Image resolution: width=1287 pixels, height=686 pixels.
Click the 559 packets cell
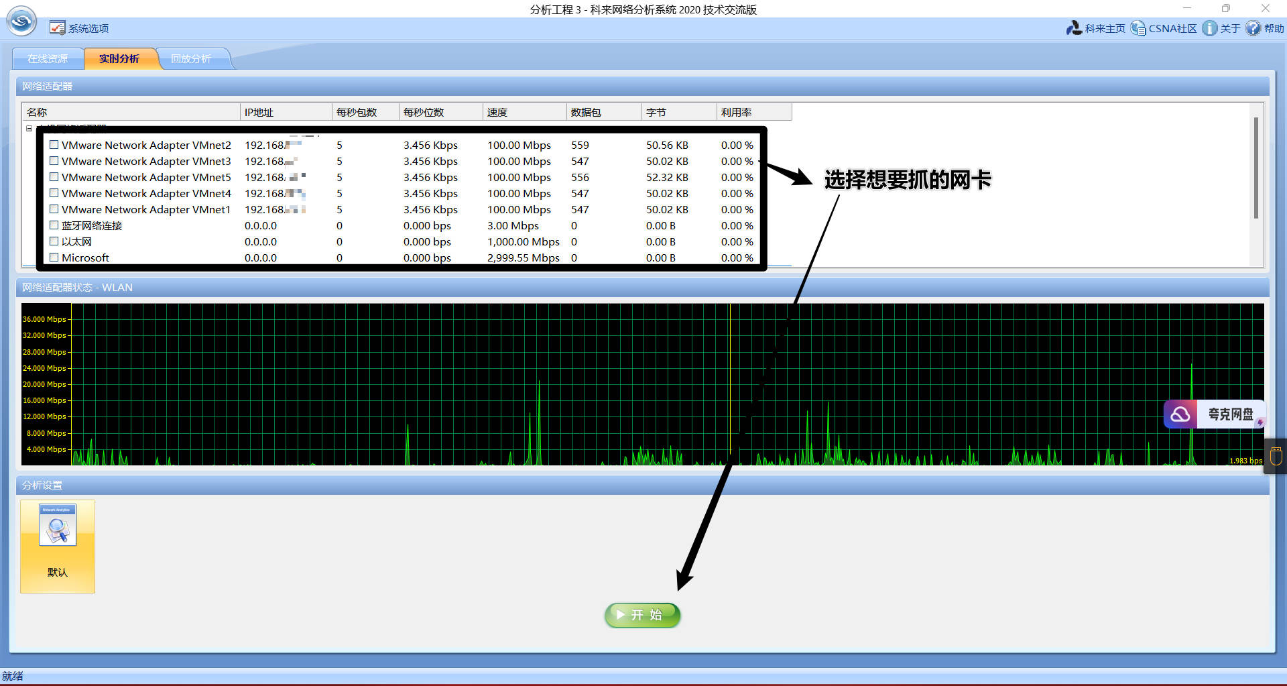pyautogui.click(x=580, y=145)
